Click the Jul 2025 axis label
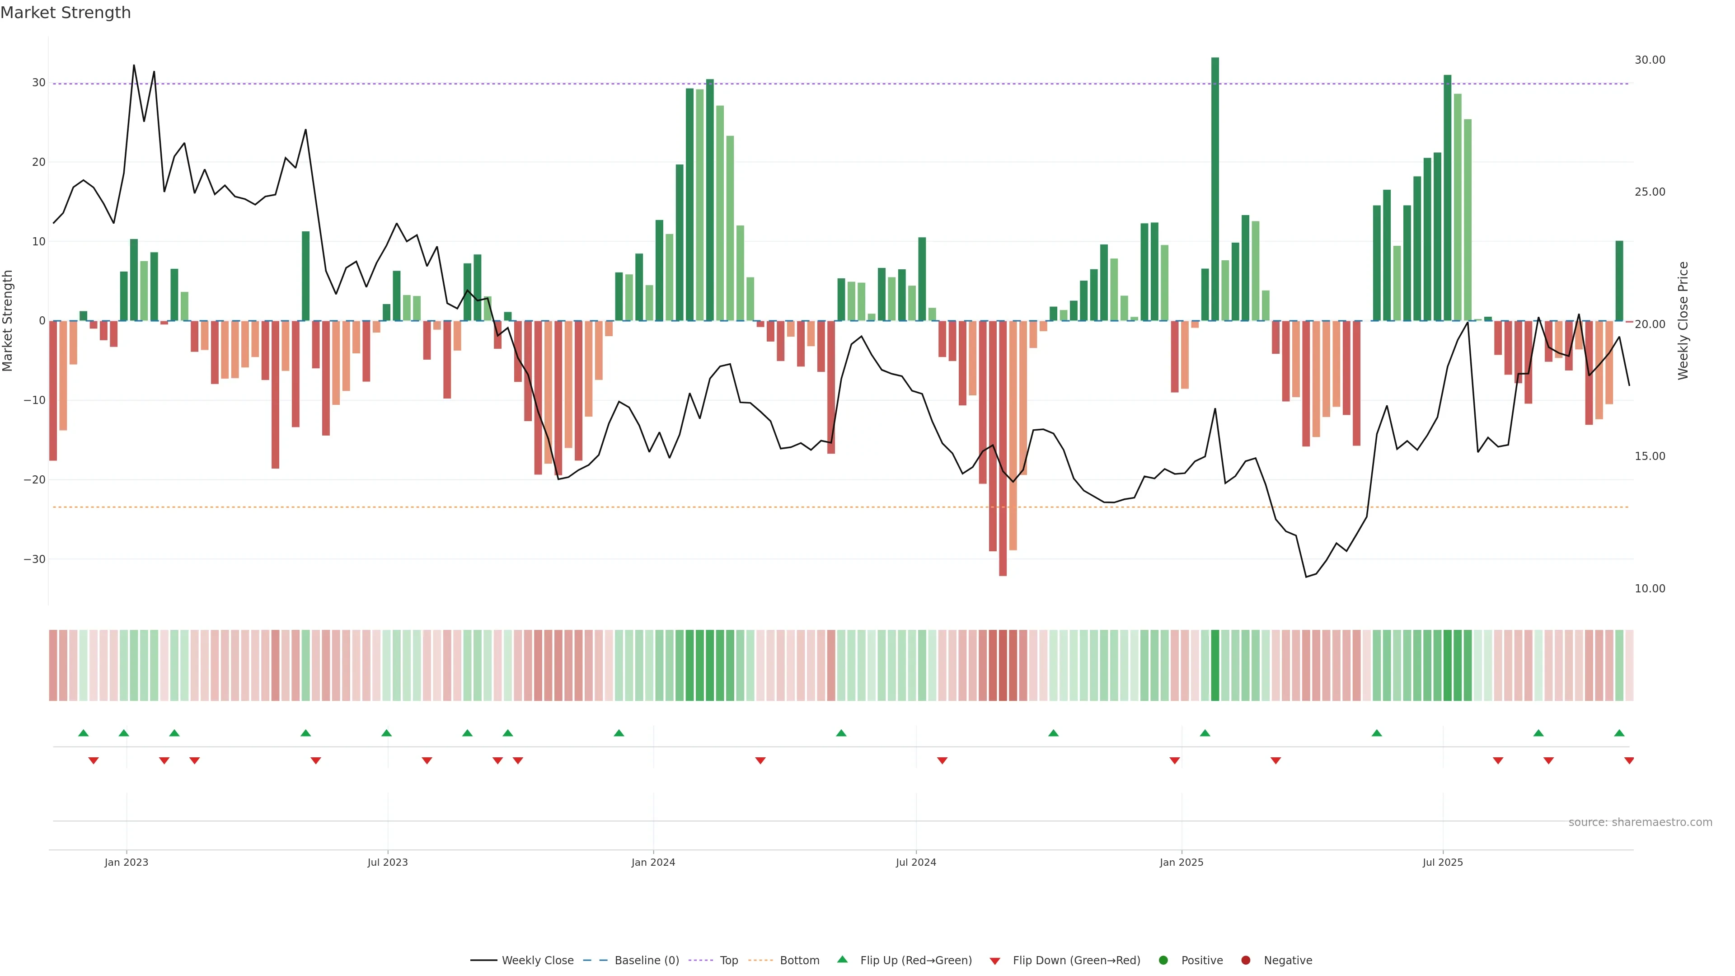1735x976 pixels. pyautogui.click(x=1443, y=862)
